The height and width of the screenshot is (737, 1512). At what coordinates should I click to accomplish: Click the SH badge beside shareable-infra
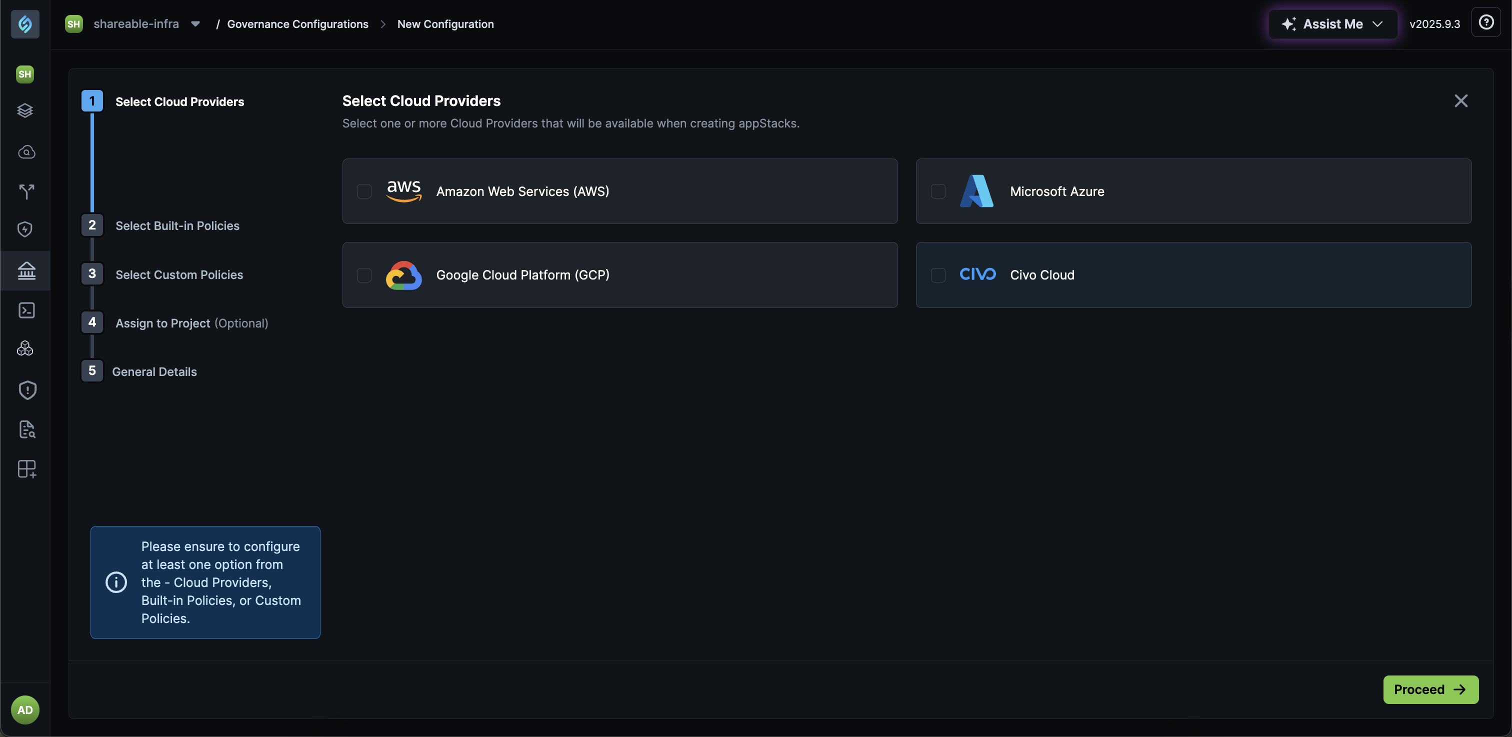[73, 24]
